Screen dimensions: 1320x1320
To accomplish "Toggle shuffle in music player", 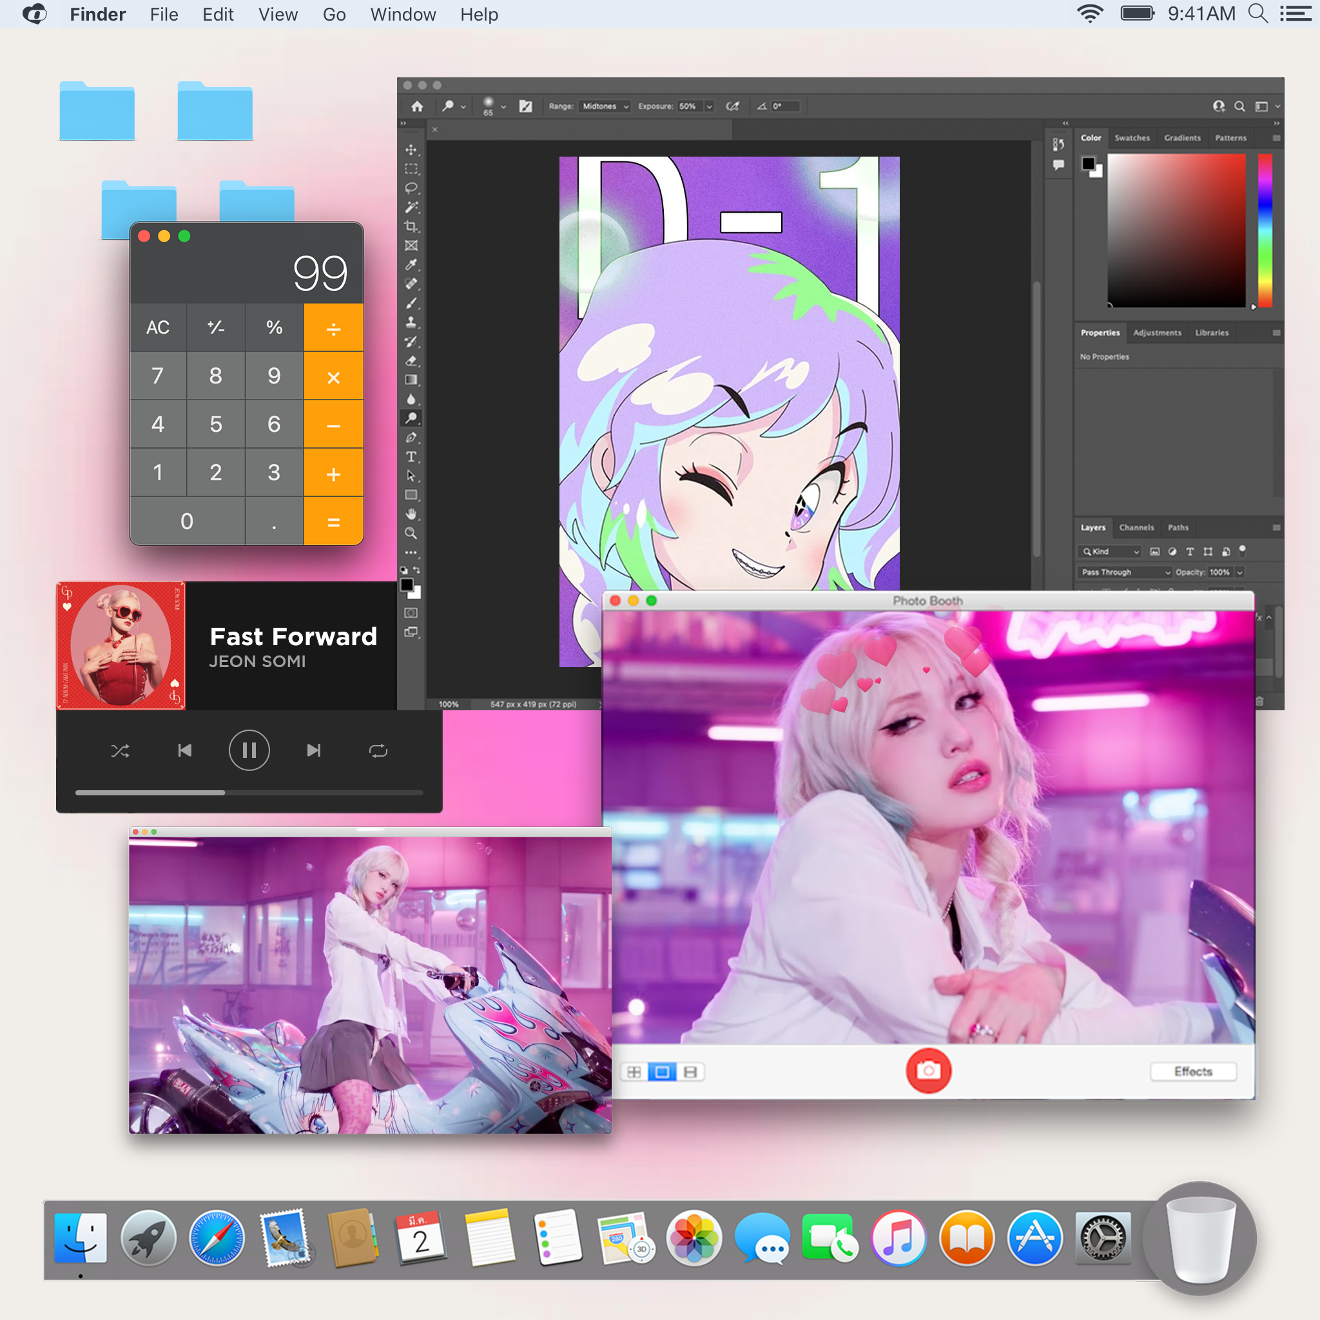I will [121, 751].
